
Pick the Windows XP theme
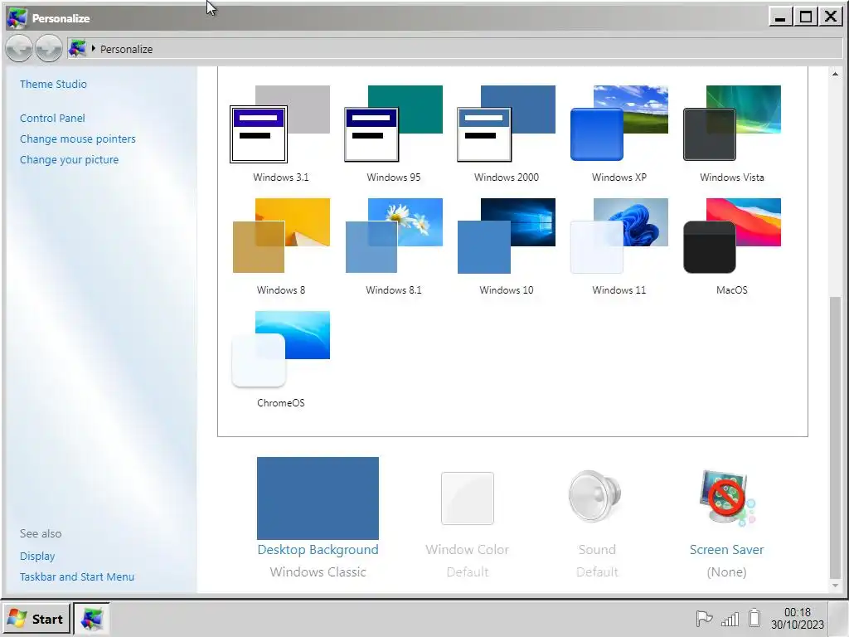coord(619,134)
